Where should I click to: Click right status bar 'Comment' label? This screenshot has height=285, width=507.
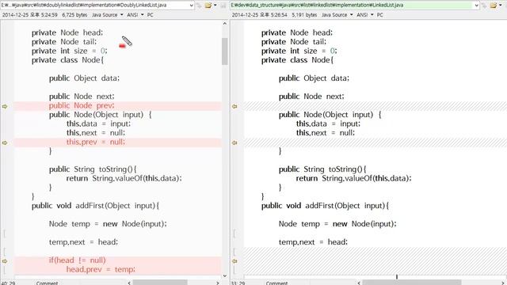click(276, 283)
